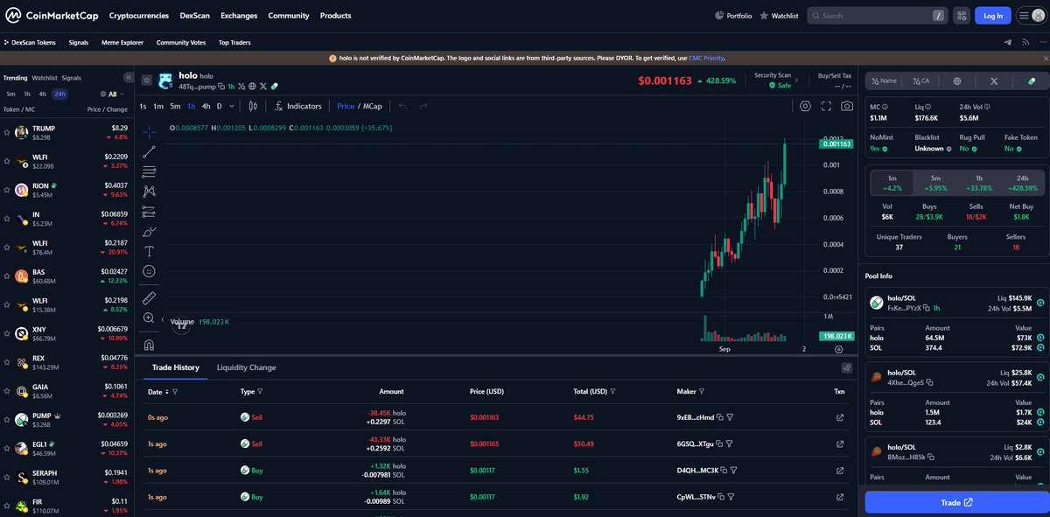Screen dimensions: 1050x517
Task: Open Portfolio from the header
Action: point(732,16)
